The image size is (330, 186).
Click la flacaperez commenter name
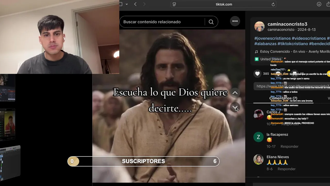(277, 134)
